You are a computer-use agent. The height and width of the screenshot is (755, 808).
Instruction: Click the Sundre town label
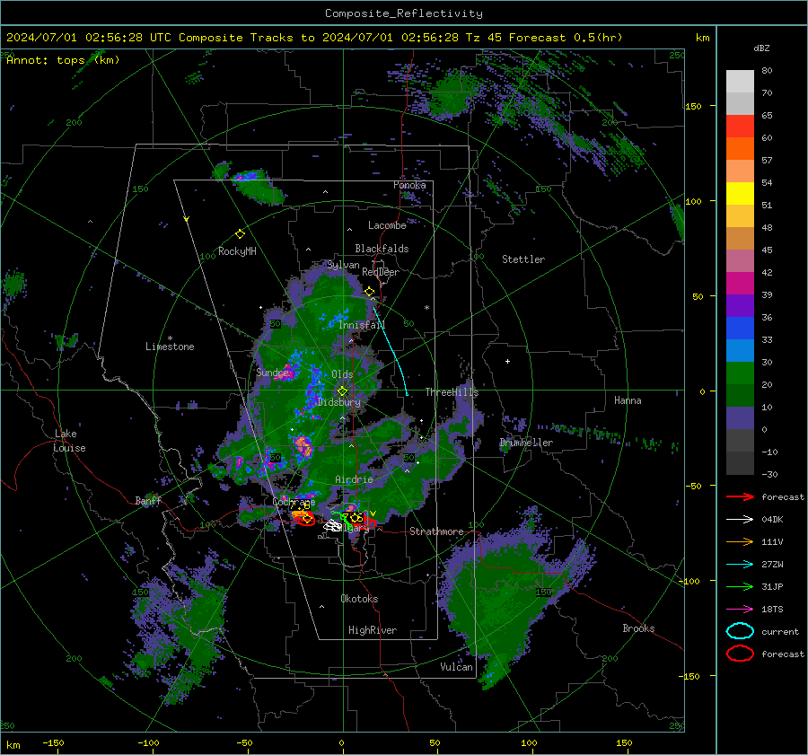click(x=272, y=373)
